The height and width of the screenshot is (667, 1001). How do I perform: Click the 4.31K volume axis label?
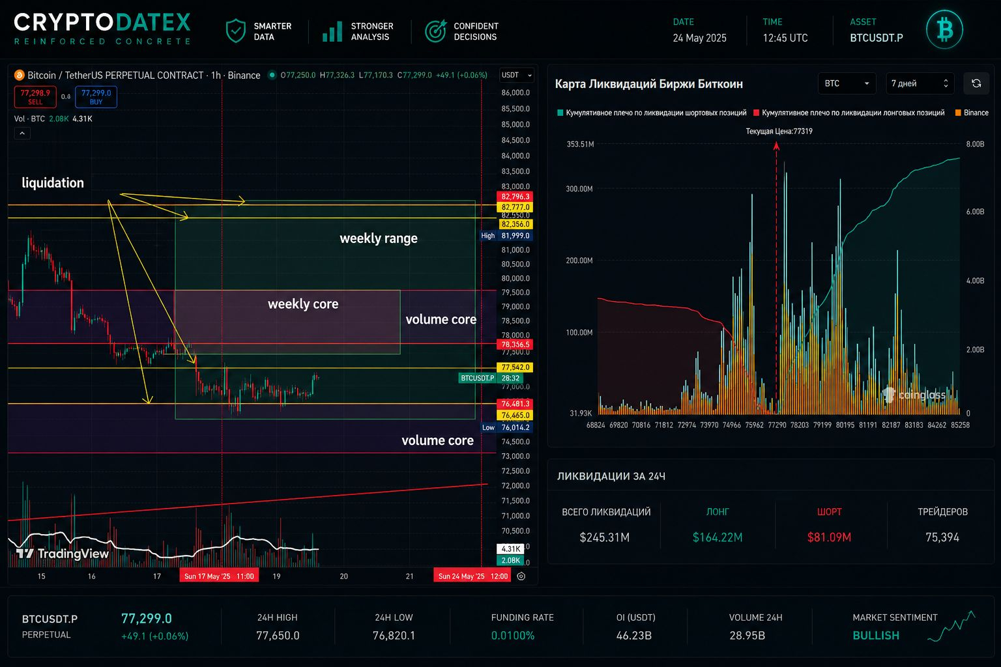pos(510,549)
